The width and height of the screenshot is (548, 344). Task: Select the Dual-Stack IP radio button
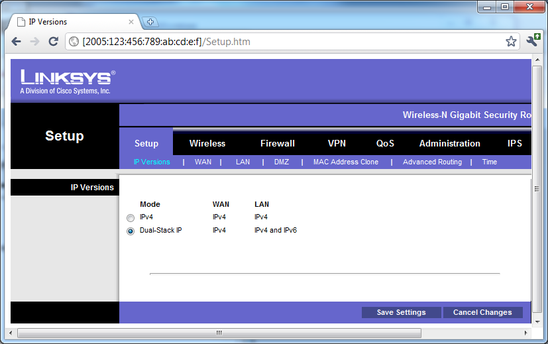[131, 231]
